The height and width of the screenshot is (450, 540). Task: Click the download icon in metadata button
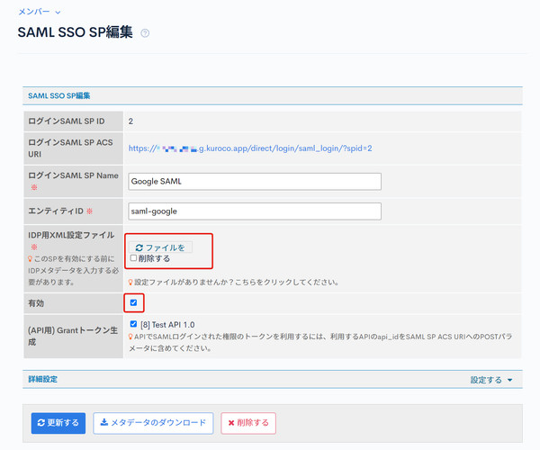104,422
